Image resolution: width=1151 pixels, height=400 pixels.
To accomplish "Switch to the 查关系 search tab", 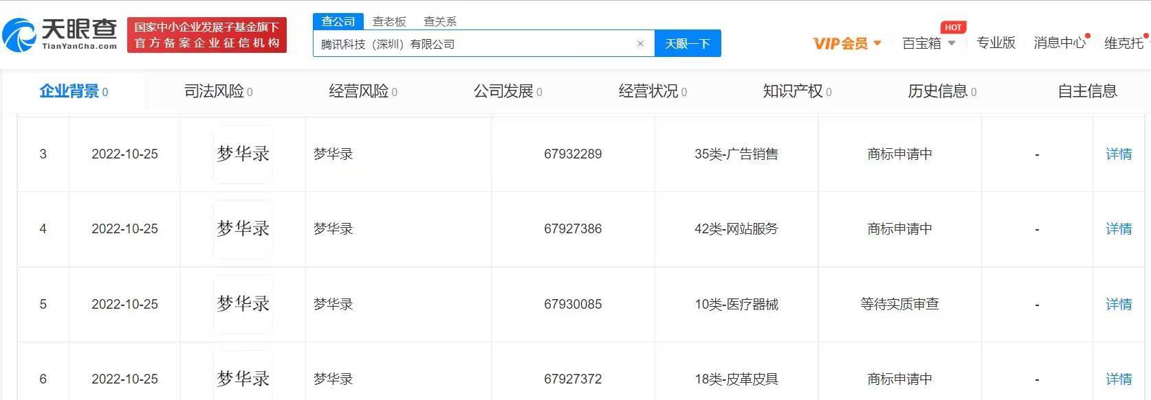I will coord(440,21).
